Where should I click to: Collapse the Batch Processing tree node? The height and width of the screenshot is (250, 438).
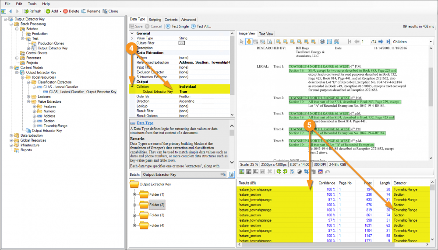pyautogui.click(x=11, y=24)
